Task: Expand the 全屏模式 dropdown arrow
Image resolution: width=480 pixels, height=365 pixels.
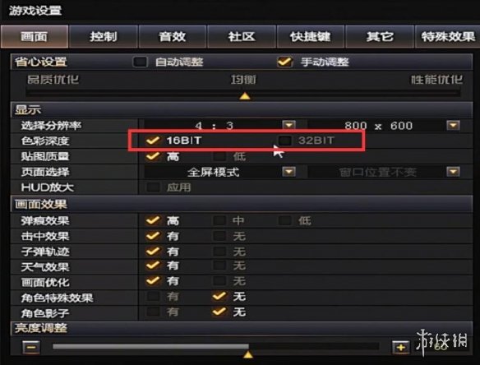Action: 288,172
